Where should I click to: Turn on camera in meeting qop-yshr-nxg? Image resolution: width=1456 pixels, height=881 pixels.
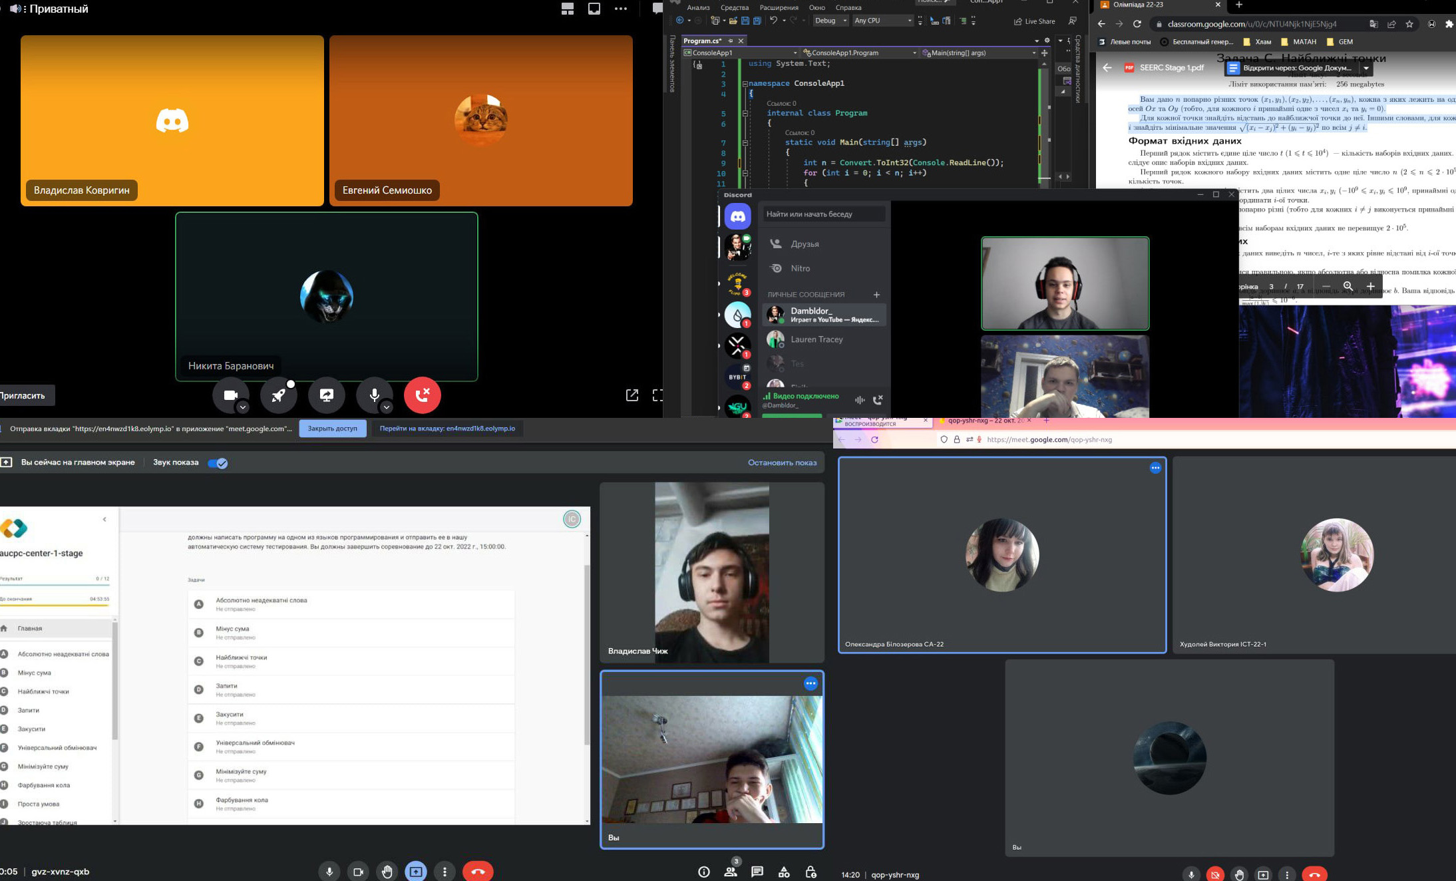[x=1215, y=874]
